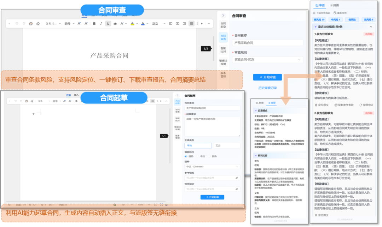Open the font color picker in top toolbar
The image size is (382, 227).
(143, 24)
